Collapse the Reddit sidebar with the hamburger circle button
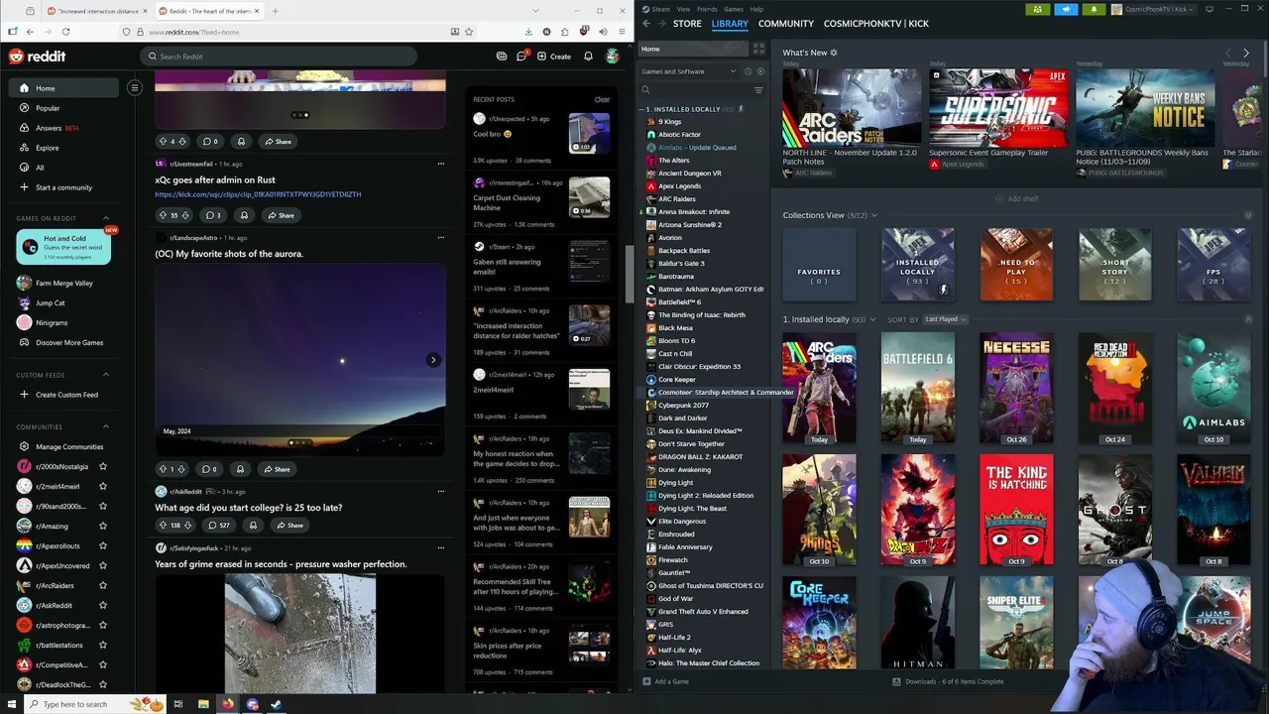Viewport: 1269px width, 714px height. (135, 87)
